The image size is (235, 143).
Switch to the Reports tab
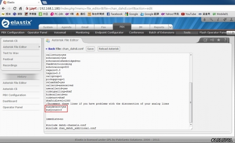(159, 27)
